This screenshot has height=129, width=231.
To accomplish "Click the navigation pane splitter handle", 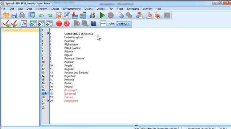I will pos(40,77).
